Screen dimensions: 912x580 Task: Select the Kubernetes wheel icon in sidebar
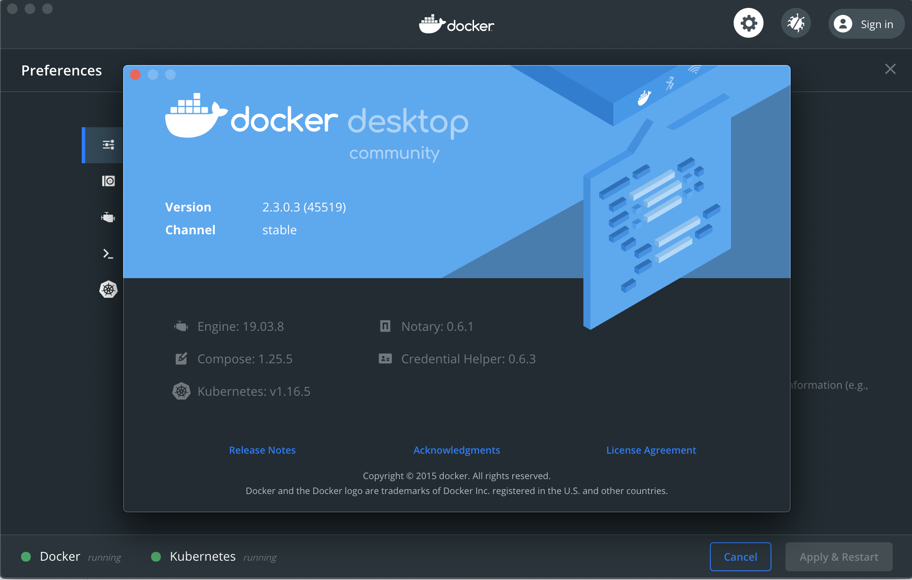108,290
